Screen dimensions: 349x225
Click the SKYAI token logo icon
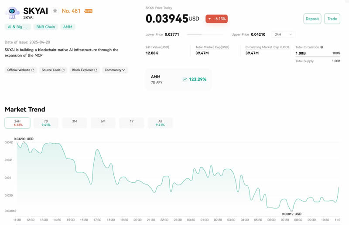point(12,13)
